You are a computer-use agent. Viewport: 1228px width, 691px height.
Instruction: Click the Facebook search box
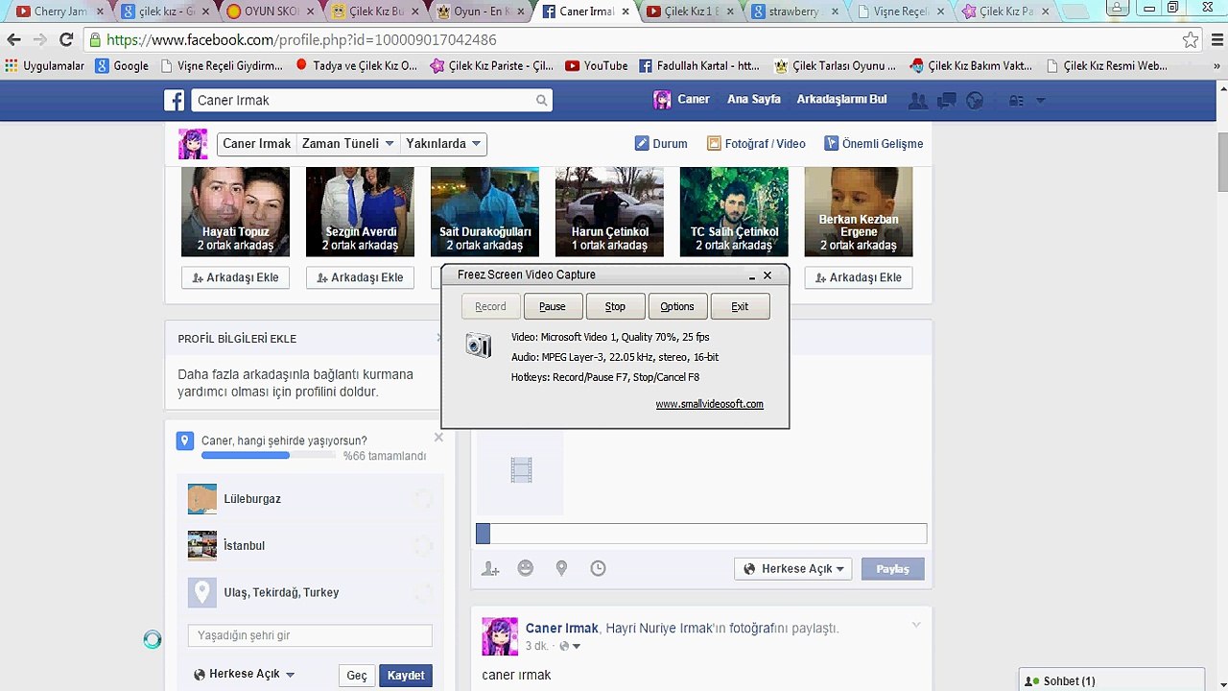pyautogui.click(x=370, y=100)
